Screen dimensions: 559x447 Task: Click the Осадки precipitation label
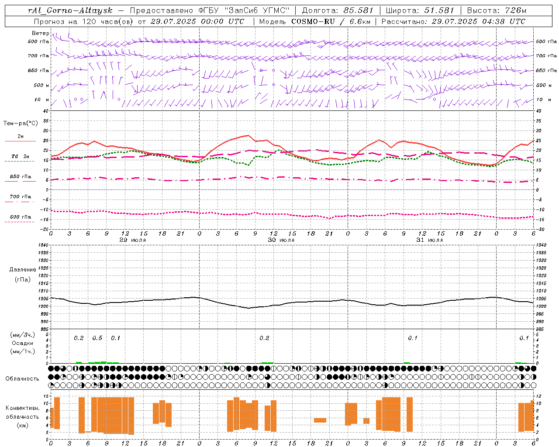(x=23, y=343)
